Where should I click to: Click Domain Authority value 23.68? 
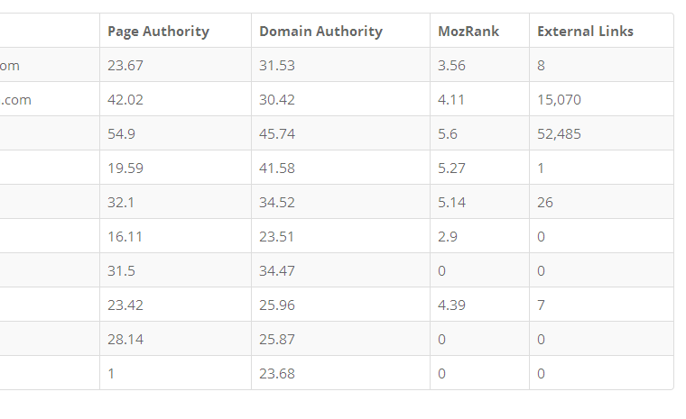pos(276,374)
